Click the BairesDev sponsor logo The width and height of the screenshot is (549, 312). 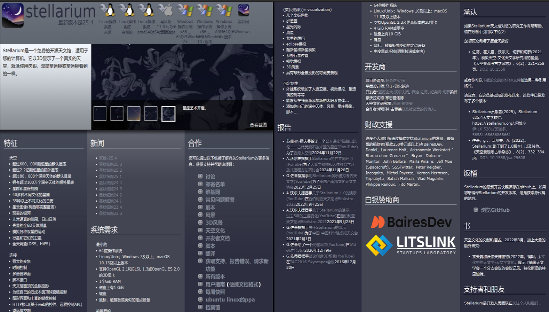tap(411, 222)
